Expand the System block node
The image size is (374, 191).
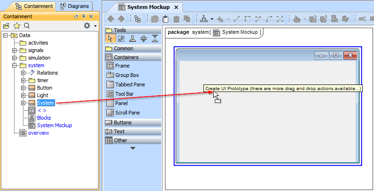point(23,103)
